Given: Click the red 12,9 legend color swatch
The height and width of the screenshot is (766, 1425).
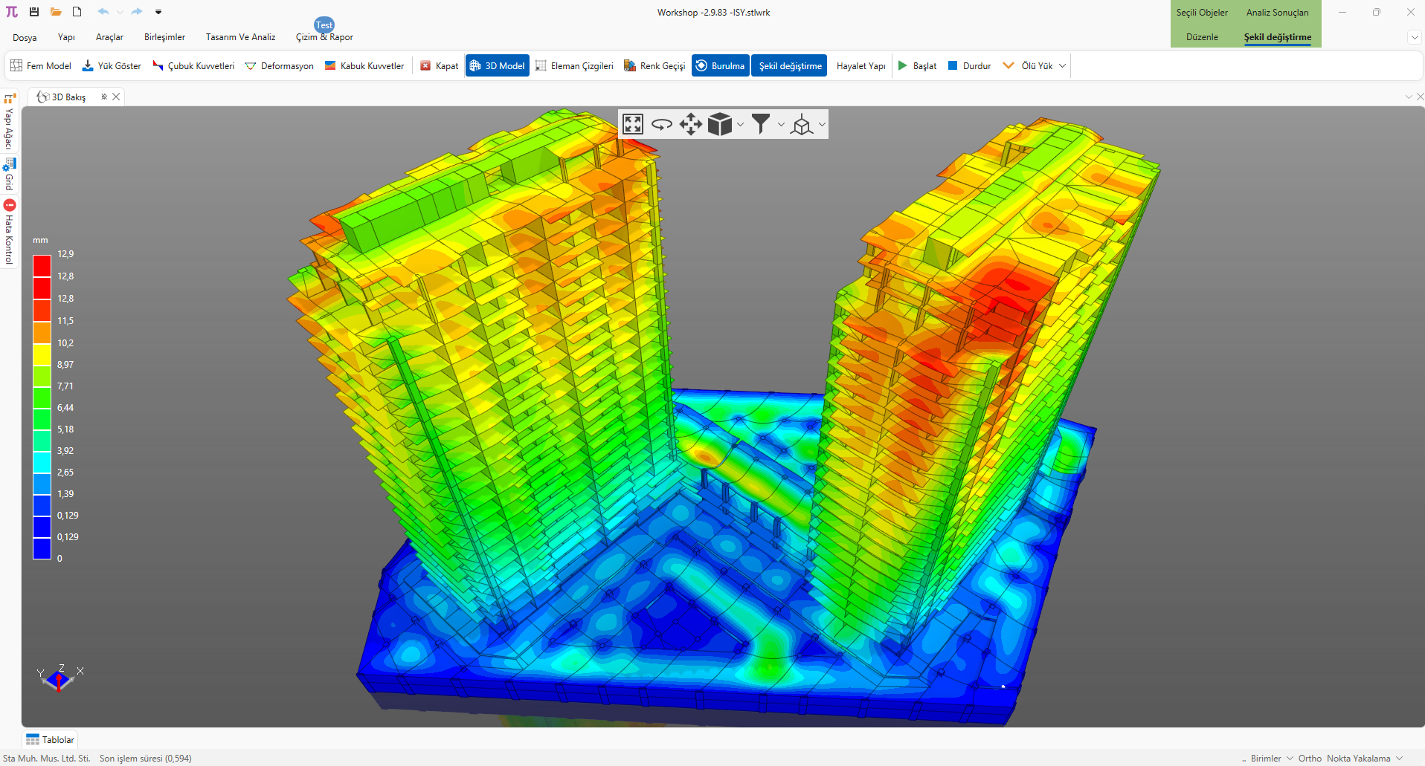Looking at the screenshot, I should coord(42,265).
